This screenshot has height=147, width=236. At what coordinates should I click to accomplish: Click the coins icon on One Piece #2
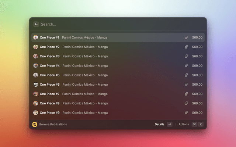point(187,47)
